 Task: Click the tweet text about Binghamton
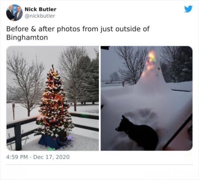[78, 33]
